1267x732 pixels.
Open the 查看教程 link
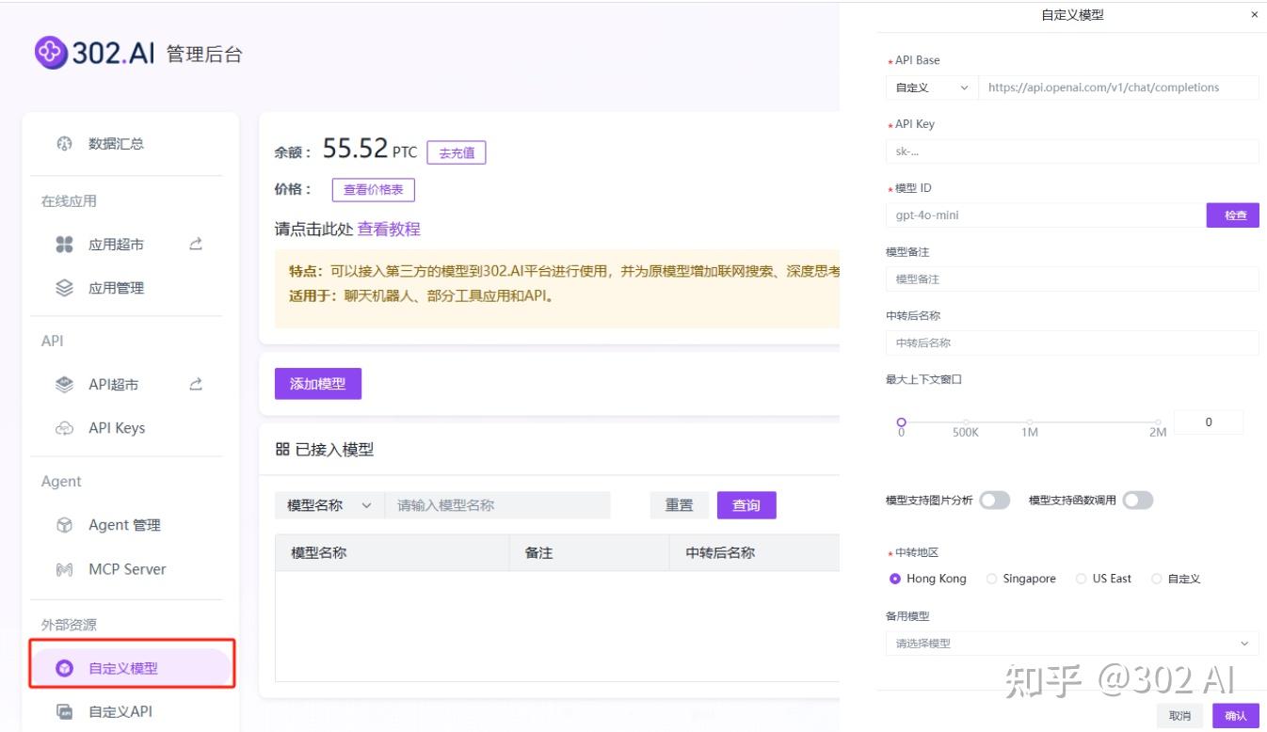coord(389,229)
